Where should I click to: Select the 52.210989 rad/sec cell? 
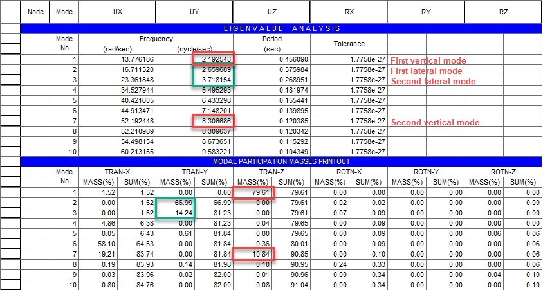(117, 132)
